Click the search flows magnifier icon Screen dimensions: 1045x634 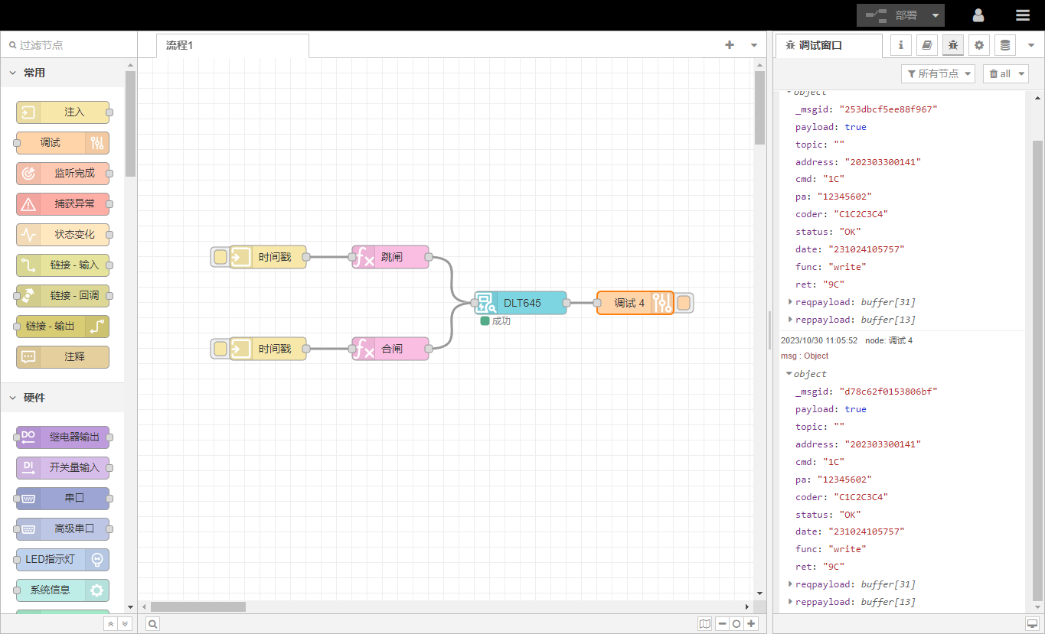point(153,624)
